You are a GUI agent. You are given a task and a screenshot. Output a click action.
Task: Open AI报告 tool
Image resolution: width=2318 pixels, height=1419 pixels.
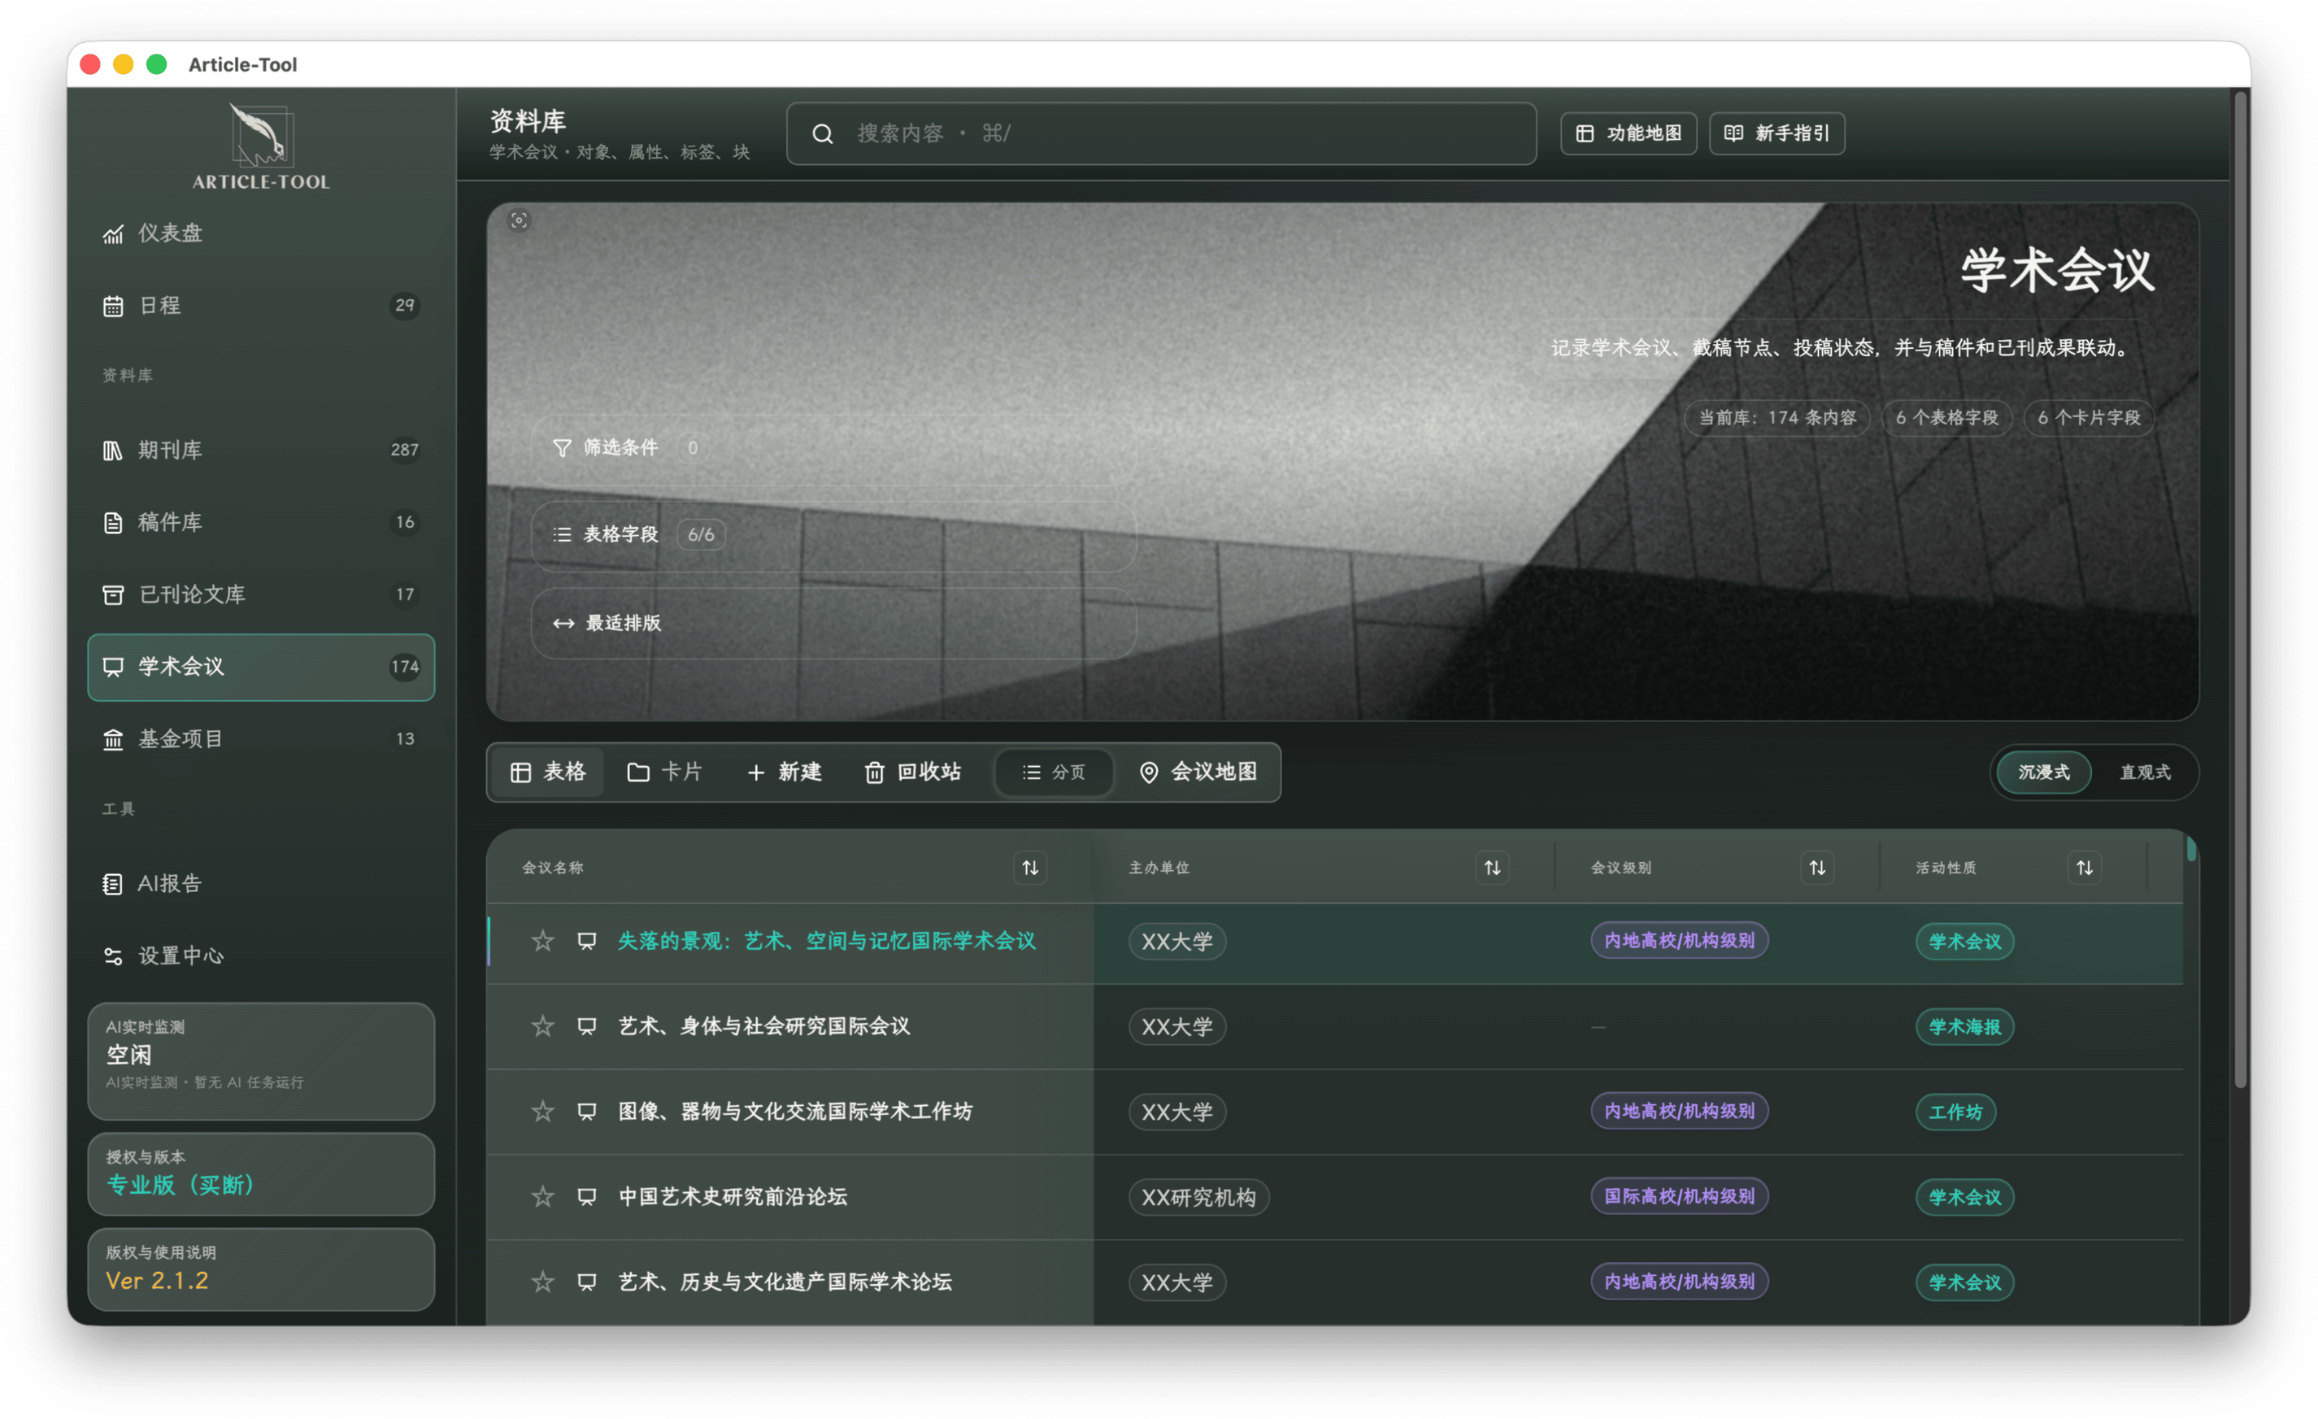[261, 884]
